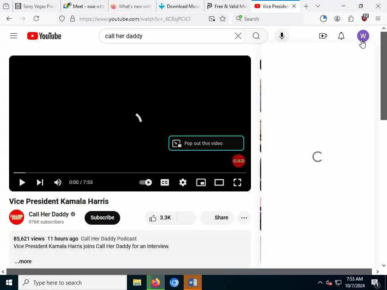Subscribe to Call Her Daddy
This screenshot has width=387, height=290.
102,217
